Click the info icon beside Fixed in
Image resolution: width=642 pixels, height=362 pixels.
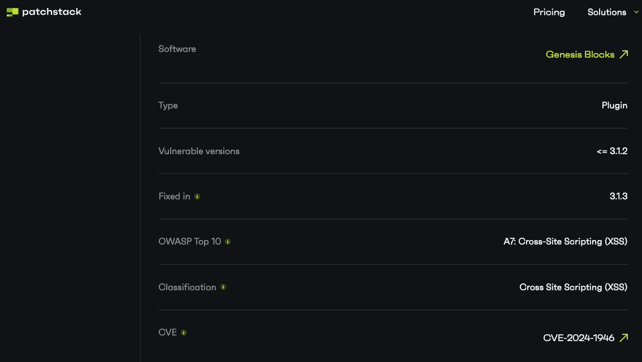pyautogui.click(x=197, y=197)
